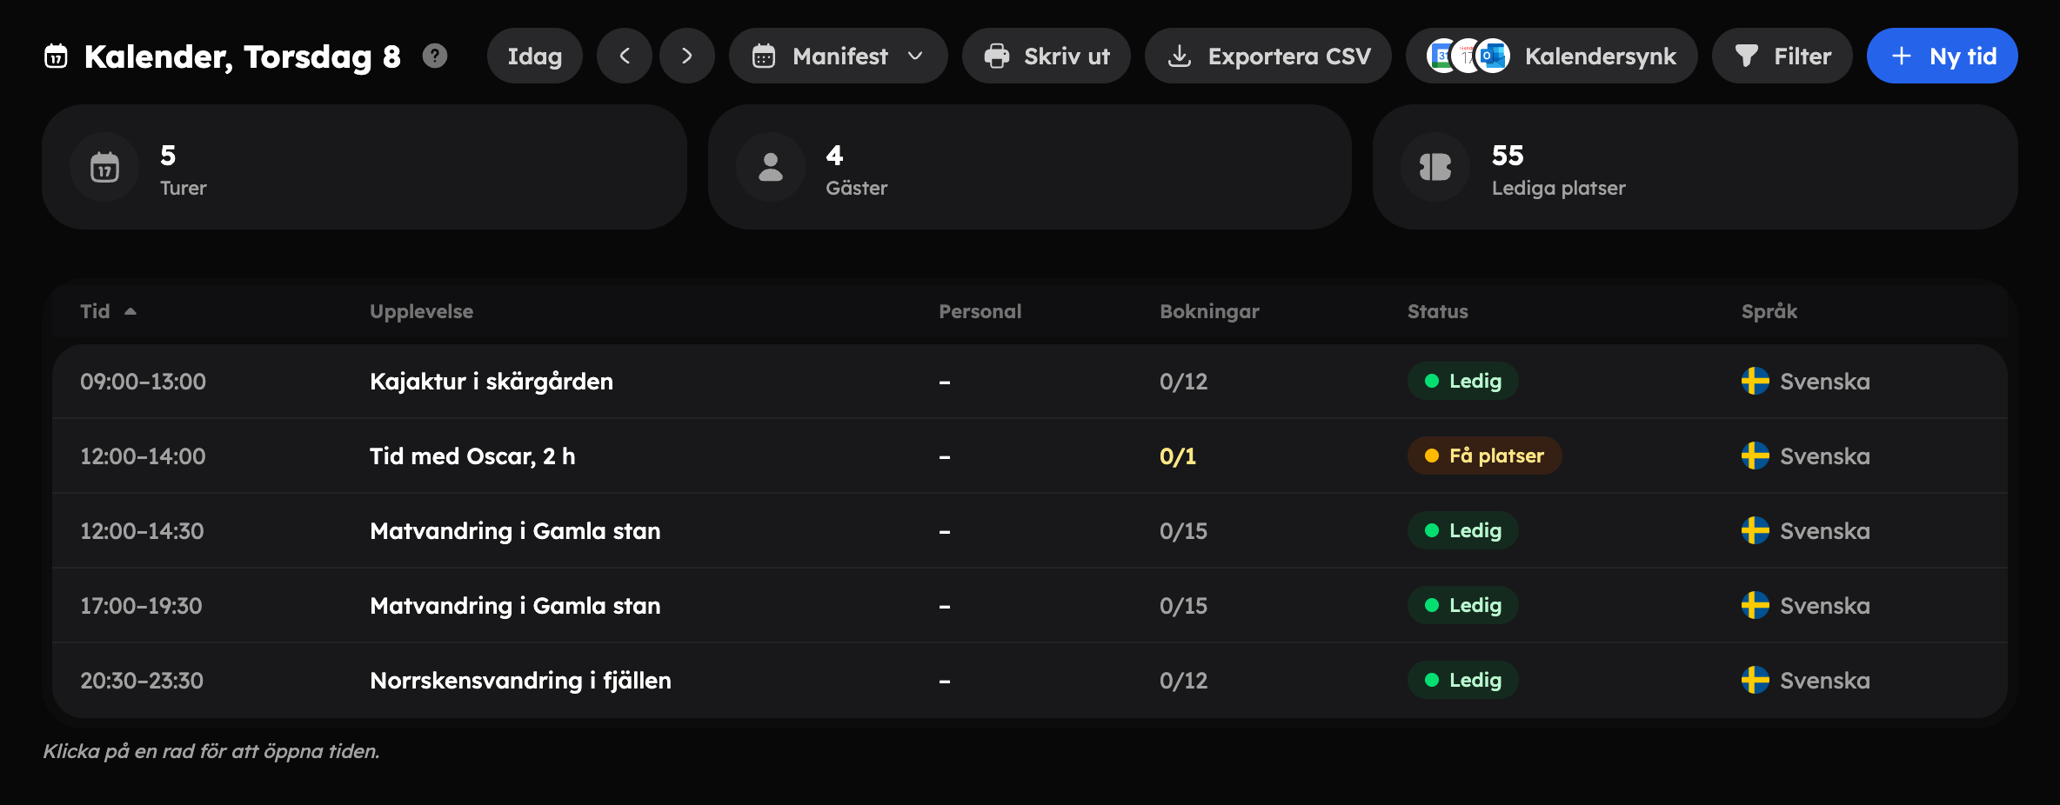
Task: Click the 0/1 bookings value
Action: (1178, 456)
